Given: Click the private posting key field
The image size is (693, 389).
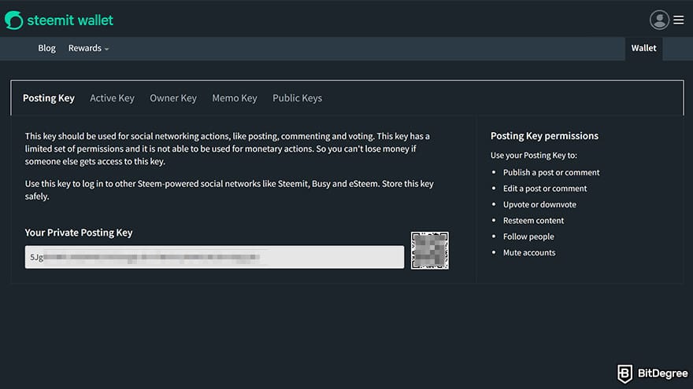Looking at the screenshot, I should coord(214,257).
